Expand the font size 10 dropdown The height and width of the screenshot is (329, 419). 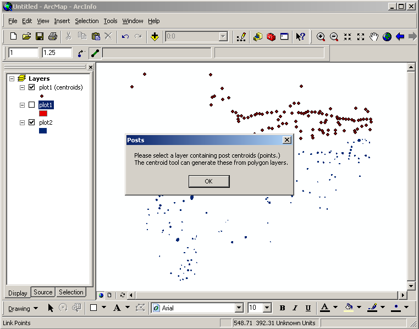(267, 308)
